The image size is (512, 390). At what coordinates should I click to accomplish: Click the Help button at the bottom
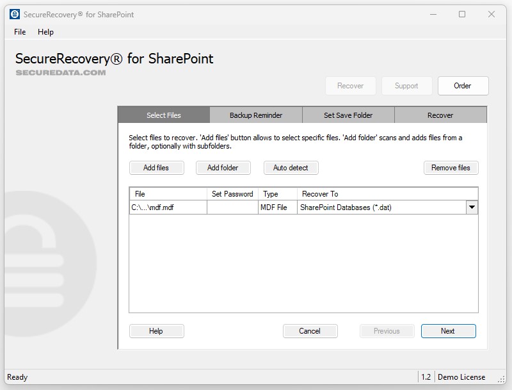pyautogui.click(x=156, y=331)
